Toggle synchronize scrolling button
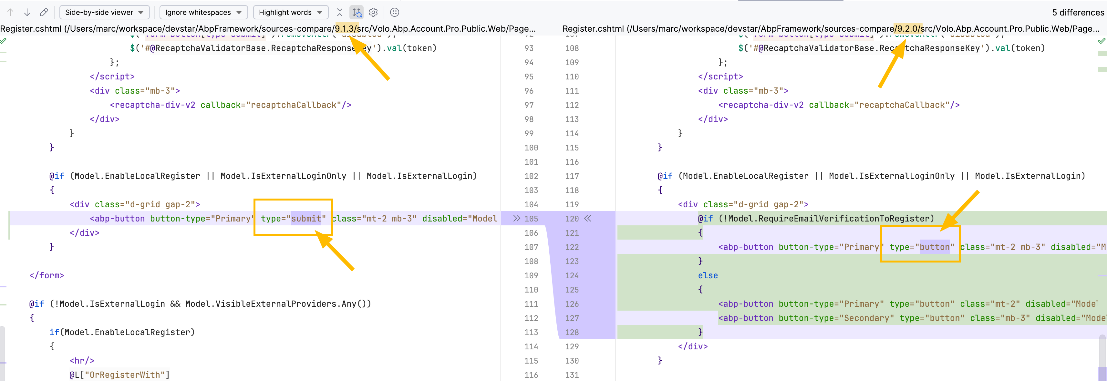 pyautogui.click(x=357, y=13)
